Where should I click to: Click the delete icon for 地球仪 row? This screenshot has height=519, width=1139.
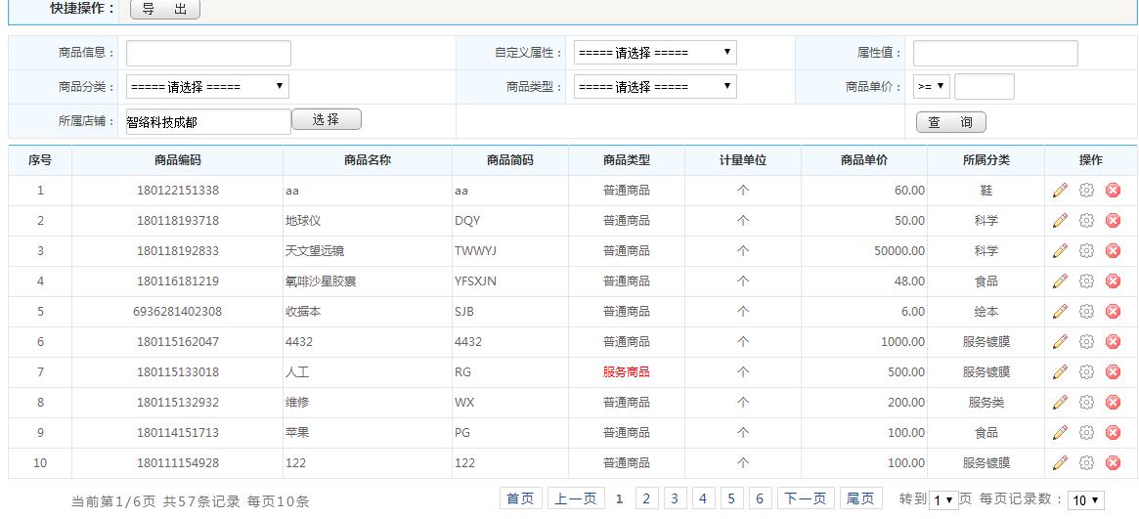click(x=1113, y=221)
